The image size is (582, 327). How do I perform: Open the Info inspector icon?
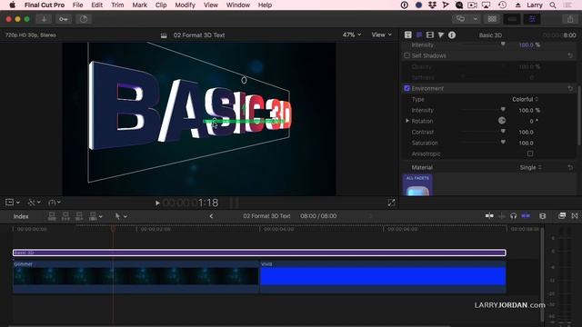pos(452,35)
